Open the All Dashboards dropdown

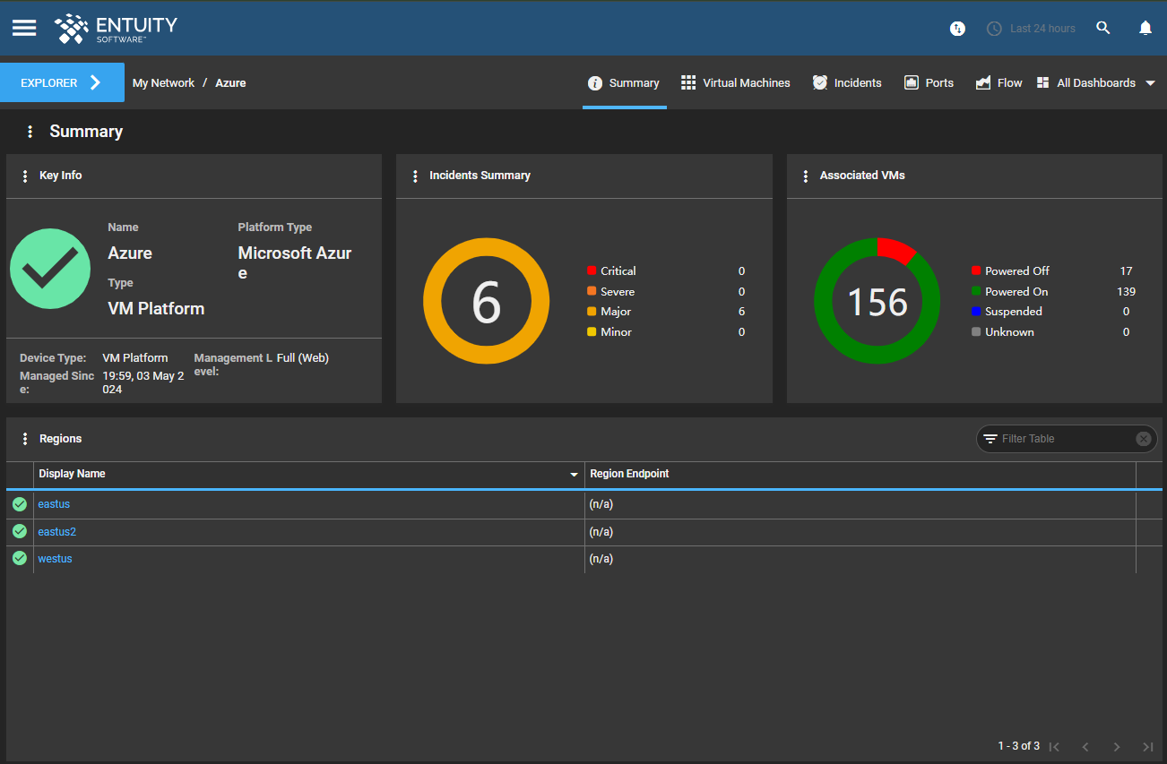[1095, 82]
